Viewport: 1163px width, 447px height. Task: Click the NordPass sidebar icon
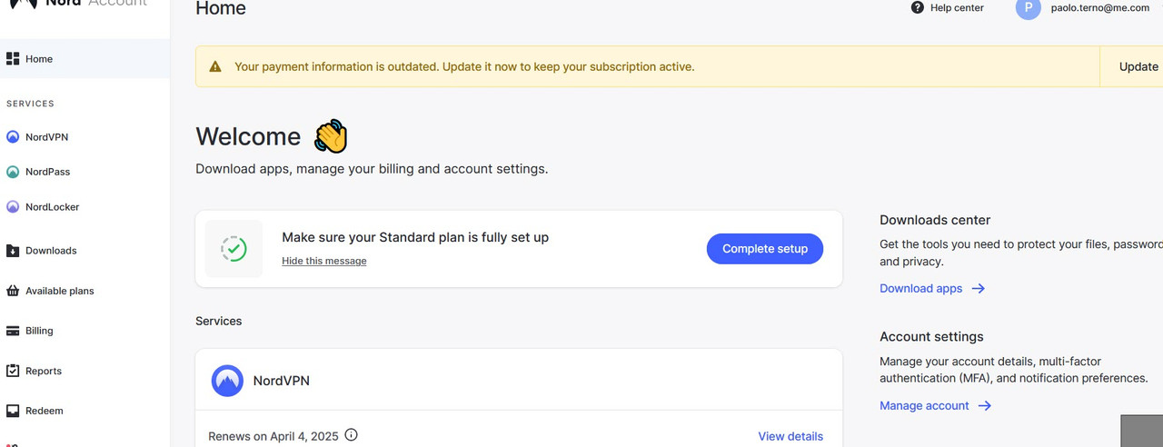(13, 172)
